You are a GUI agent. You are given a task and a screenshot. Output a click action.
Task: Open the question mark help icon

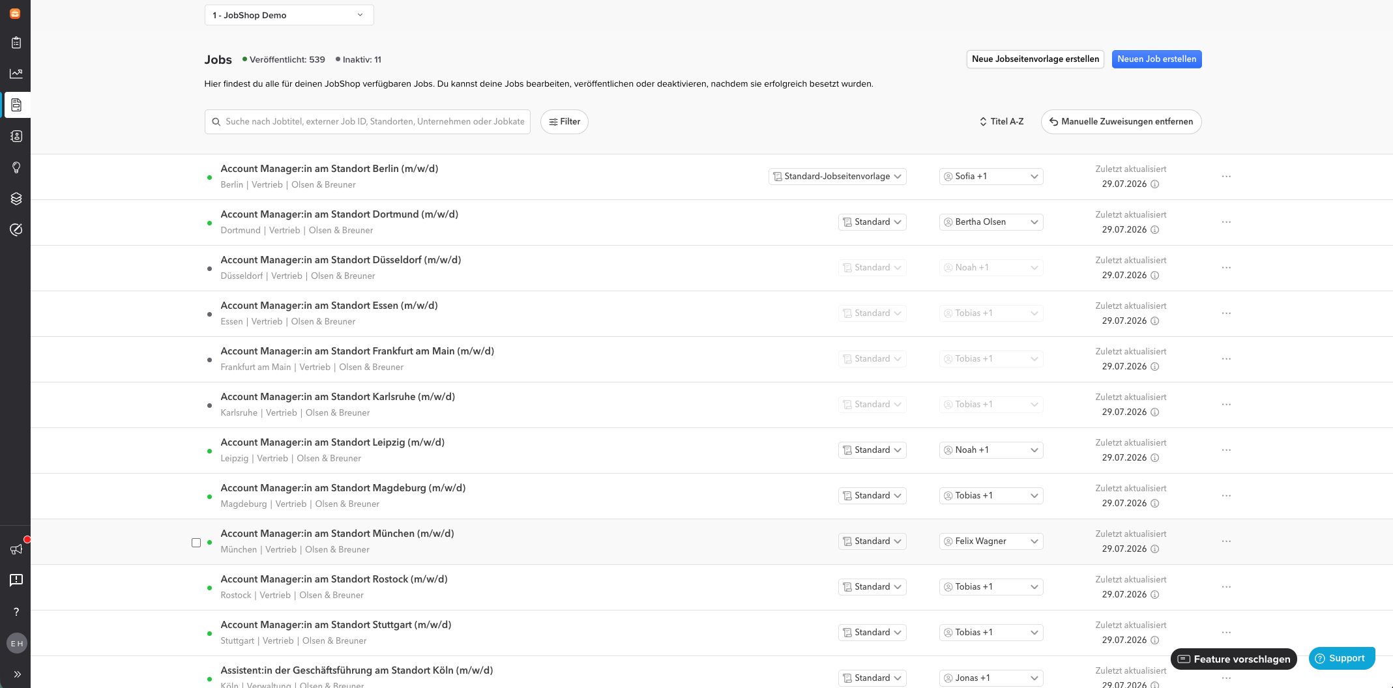(x=16, y=612)
